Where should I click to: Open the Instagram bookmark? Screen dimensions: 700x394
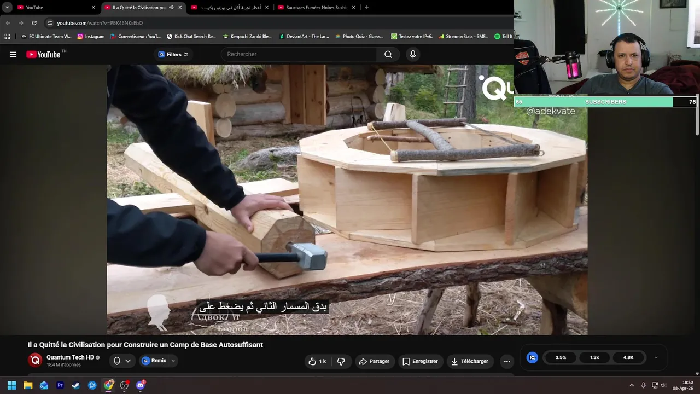coord(91,37)
